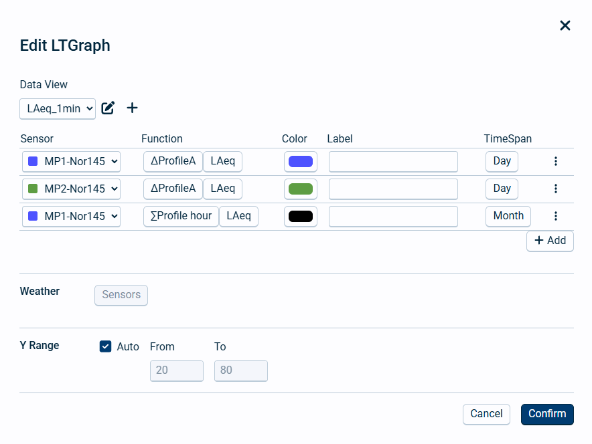The image size is (592, 444).
Task: Open the LAeq_1min Data View dropdown
Action: [58, 108]
